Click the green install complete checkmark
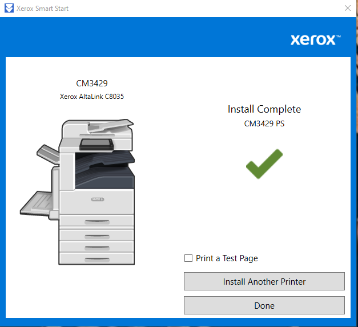Screen dimensions: 358x327 (x=264, y=163)
